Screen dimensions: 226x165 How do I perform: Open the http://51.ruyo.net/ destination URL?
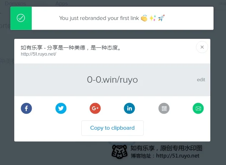(38, 54)
